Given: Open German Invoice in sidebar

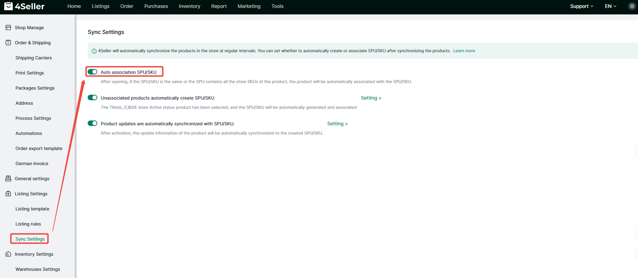Looking at the screenshot, I should pos(32,163).
